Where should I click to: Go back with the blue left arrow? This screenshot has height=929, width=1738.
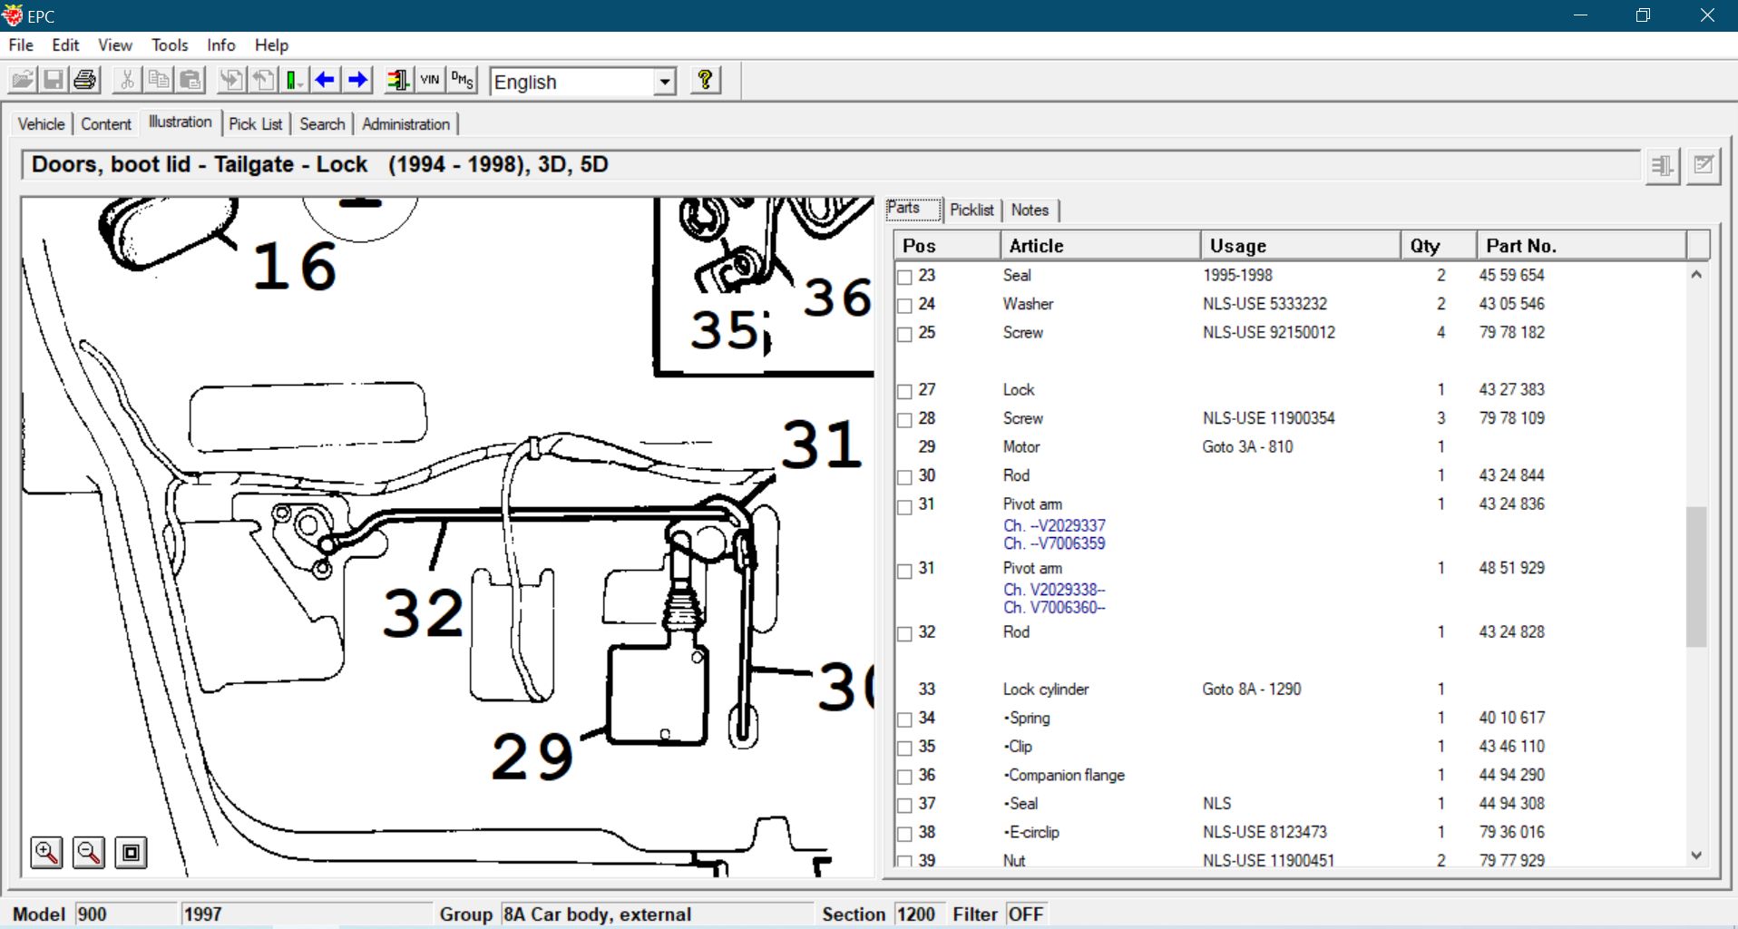[x=325, y=81]
